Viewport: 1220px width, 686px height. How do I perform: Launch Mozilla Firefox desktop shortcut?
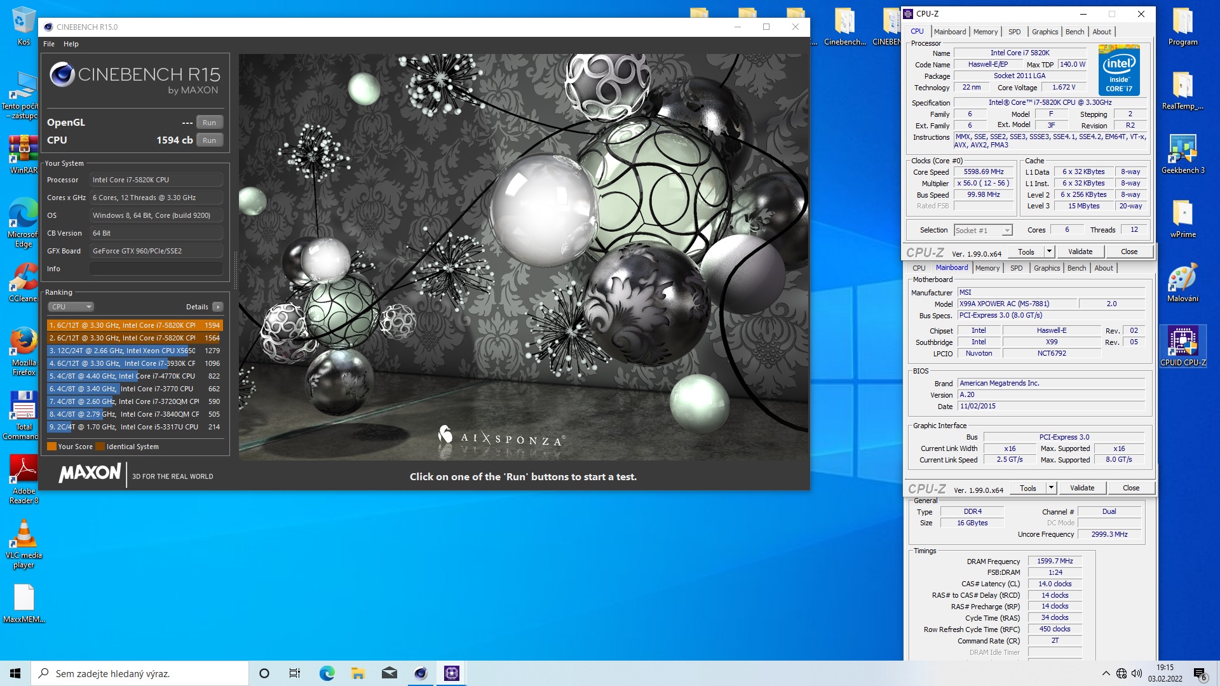(24, 351)
